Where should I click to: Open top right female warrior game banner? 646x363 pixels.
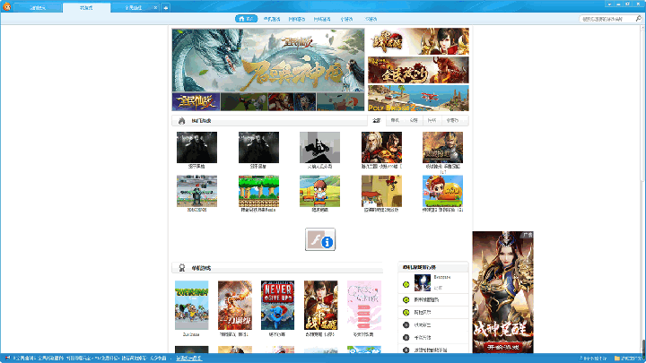pyautogui.click(x=418, y=41)
